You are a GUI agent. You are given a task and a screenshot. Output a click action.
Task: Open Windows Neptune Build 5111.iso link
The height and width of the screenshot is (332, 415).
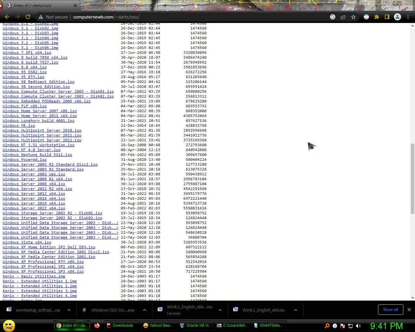tap(37, 155)
